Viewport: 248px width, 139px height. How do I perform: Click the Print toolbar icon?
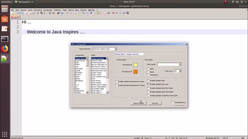click(33, 13)
